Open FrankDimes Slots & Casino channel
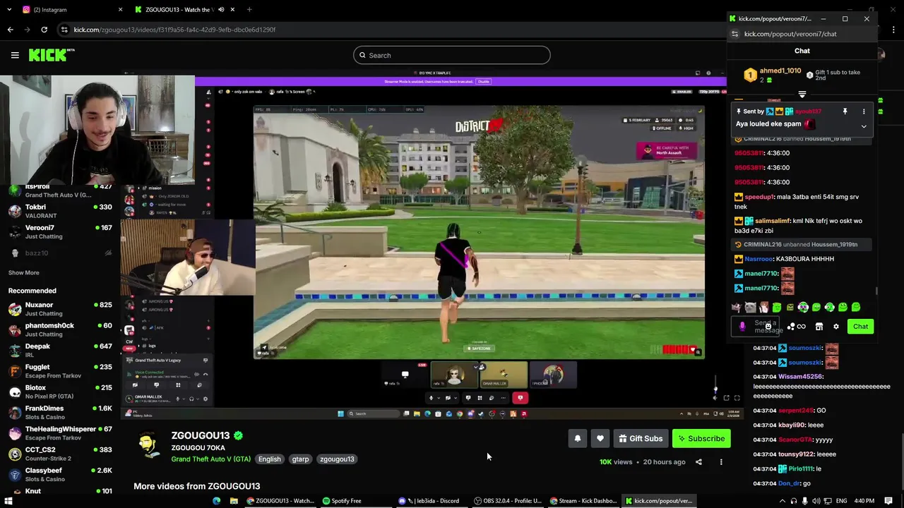Screen dimensions: 904x508 click(x=60, y=412)
